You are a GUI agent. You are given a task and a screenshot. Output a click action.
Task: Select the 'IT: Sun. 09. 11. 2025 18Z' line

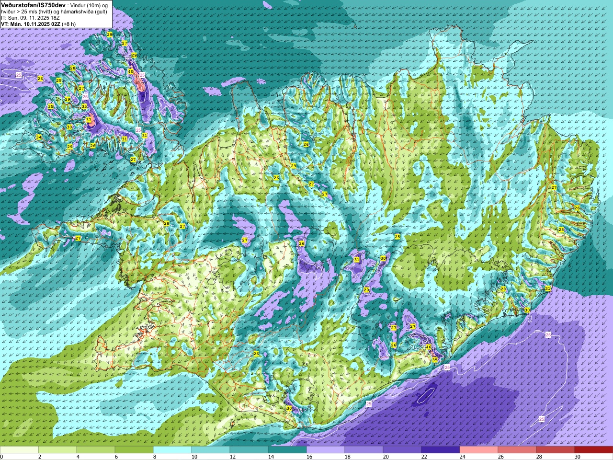point(30,18)
